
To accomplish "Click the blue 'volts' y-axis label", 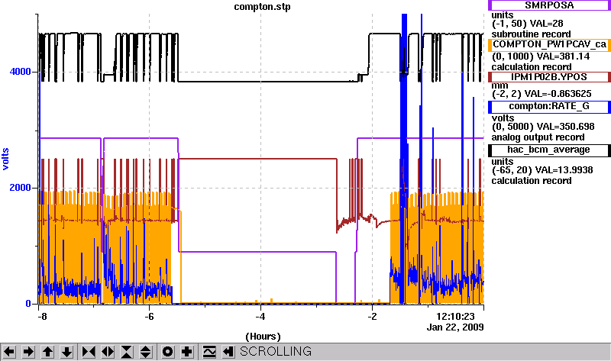I will (5, 160).
